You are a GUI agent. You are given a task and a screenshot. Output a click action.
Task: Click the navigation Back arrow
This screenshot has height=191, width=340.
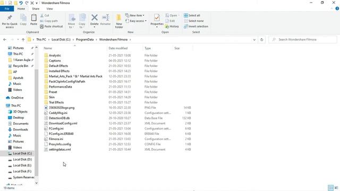click(x=5, y=40)
